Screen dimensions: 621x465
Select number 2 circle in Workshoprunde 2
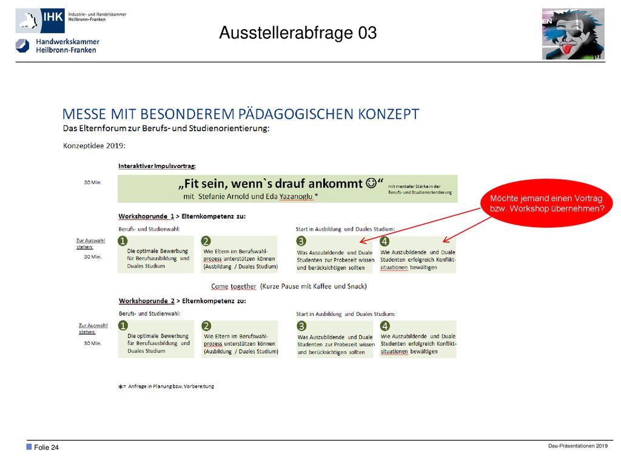(206, 325)
